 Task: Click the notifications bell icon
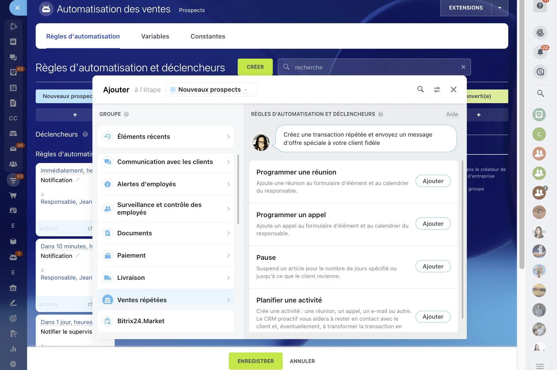click(x=540, y=52)
